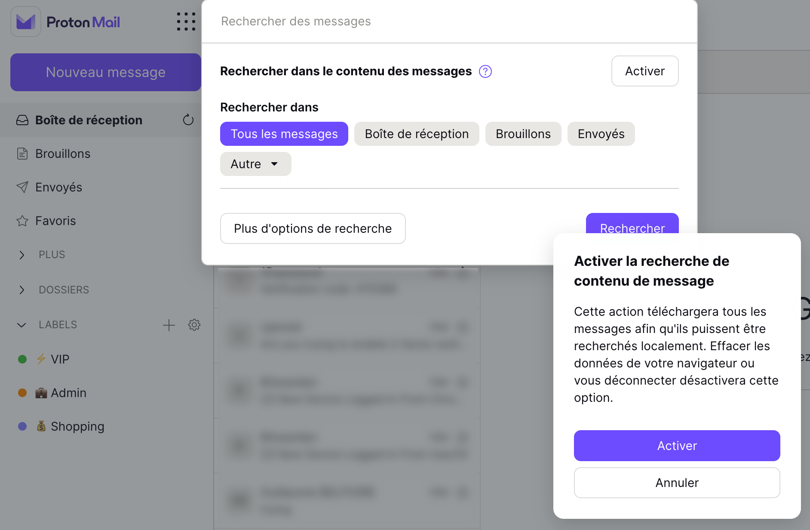The width and height of the screenshot is (810, 530).
Task: Click Plus d'options de recherche
Action: [313, 228]
